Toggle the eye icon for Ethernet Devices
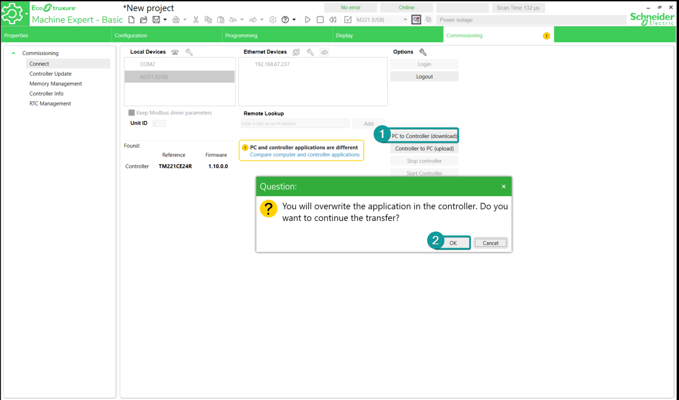 (x=324, y=52)
